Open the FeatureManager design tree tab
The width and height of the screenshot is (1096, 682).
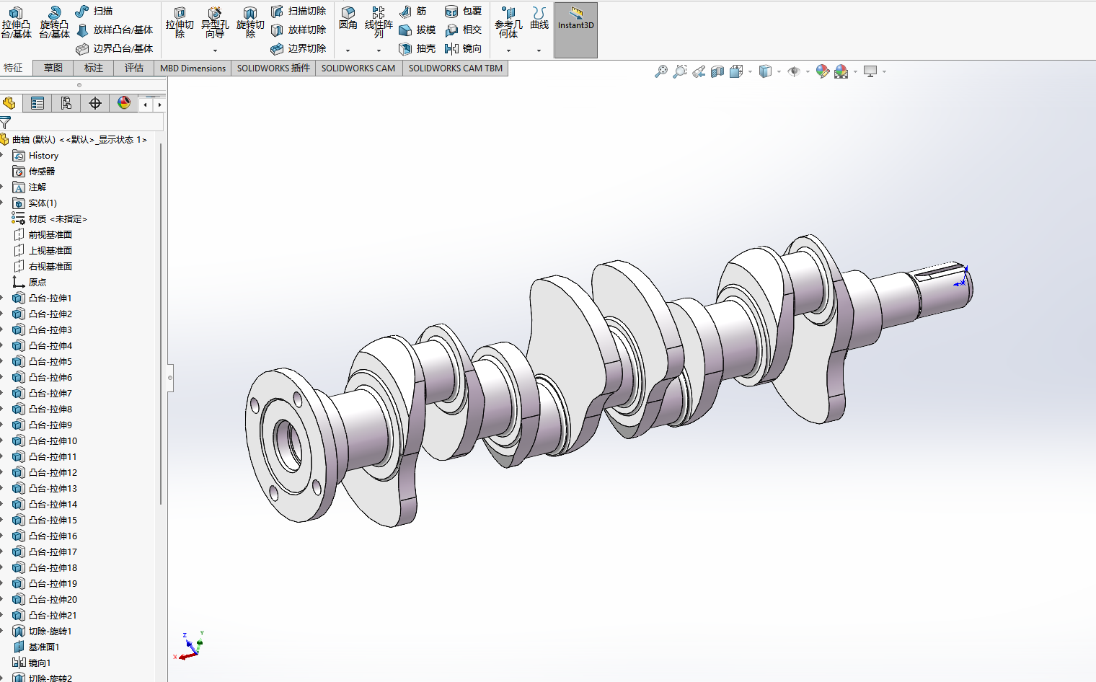point(9,103)
